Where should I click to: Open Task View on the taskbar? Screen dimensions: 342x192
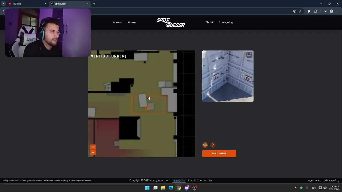[155, 188]
